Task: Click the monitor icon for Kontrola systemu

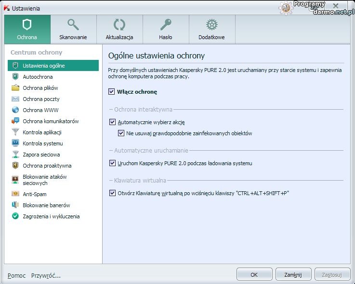Action: 15,143
